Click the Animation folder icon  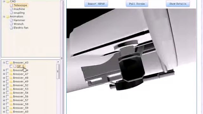(x=8, y=16)
